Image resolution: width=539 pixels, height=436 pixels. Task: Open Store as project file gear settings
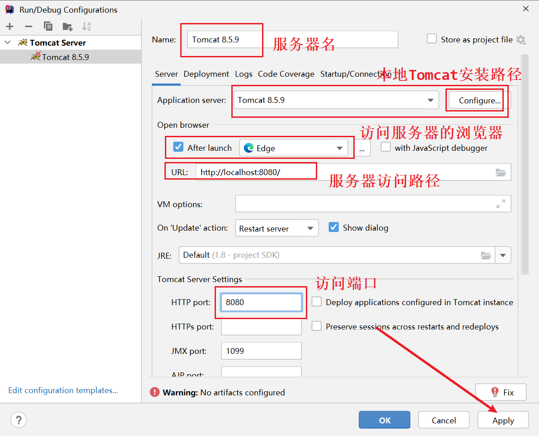coord(521,40)
